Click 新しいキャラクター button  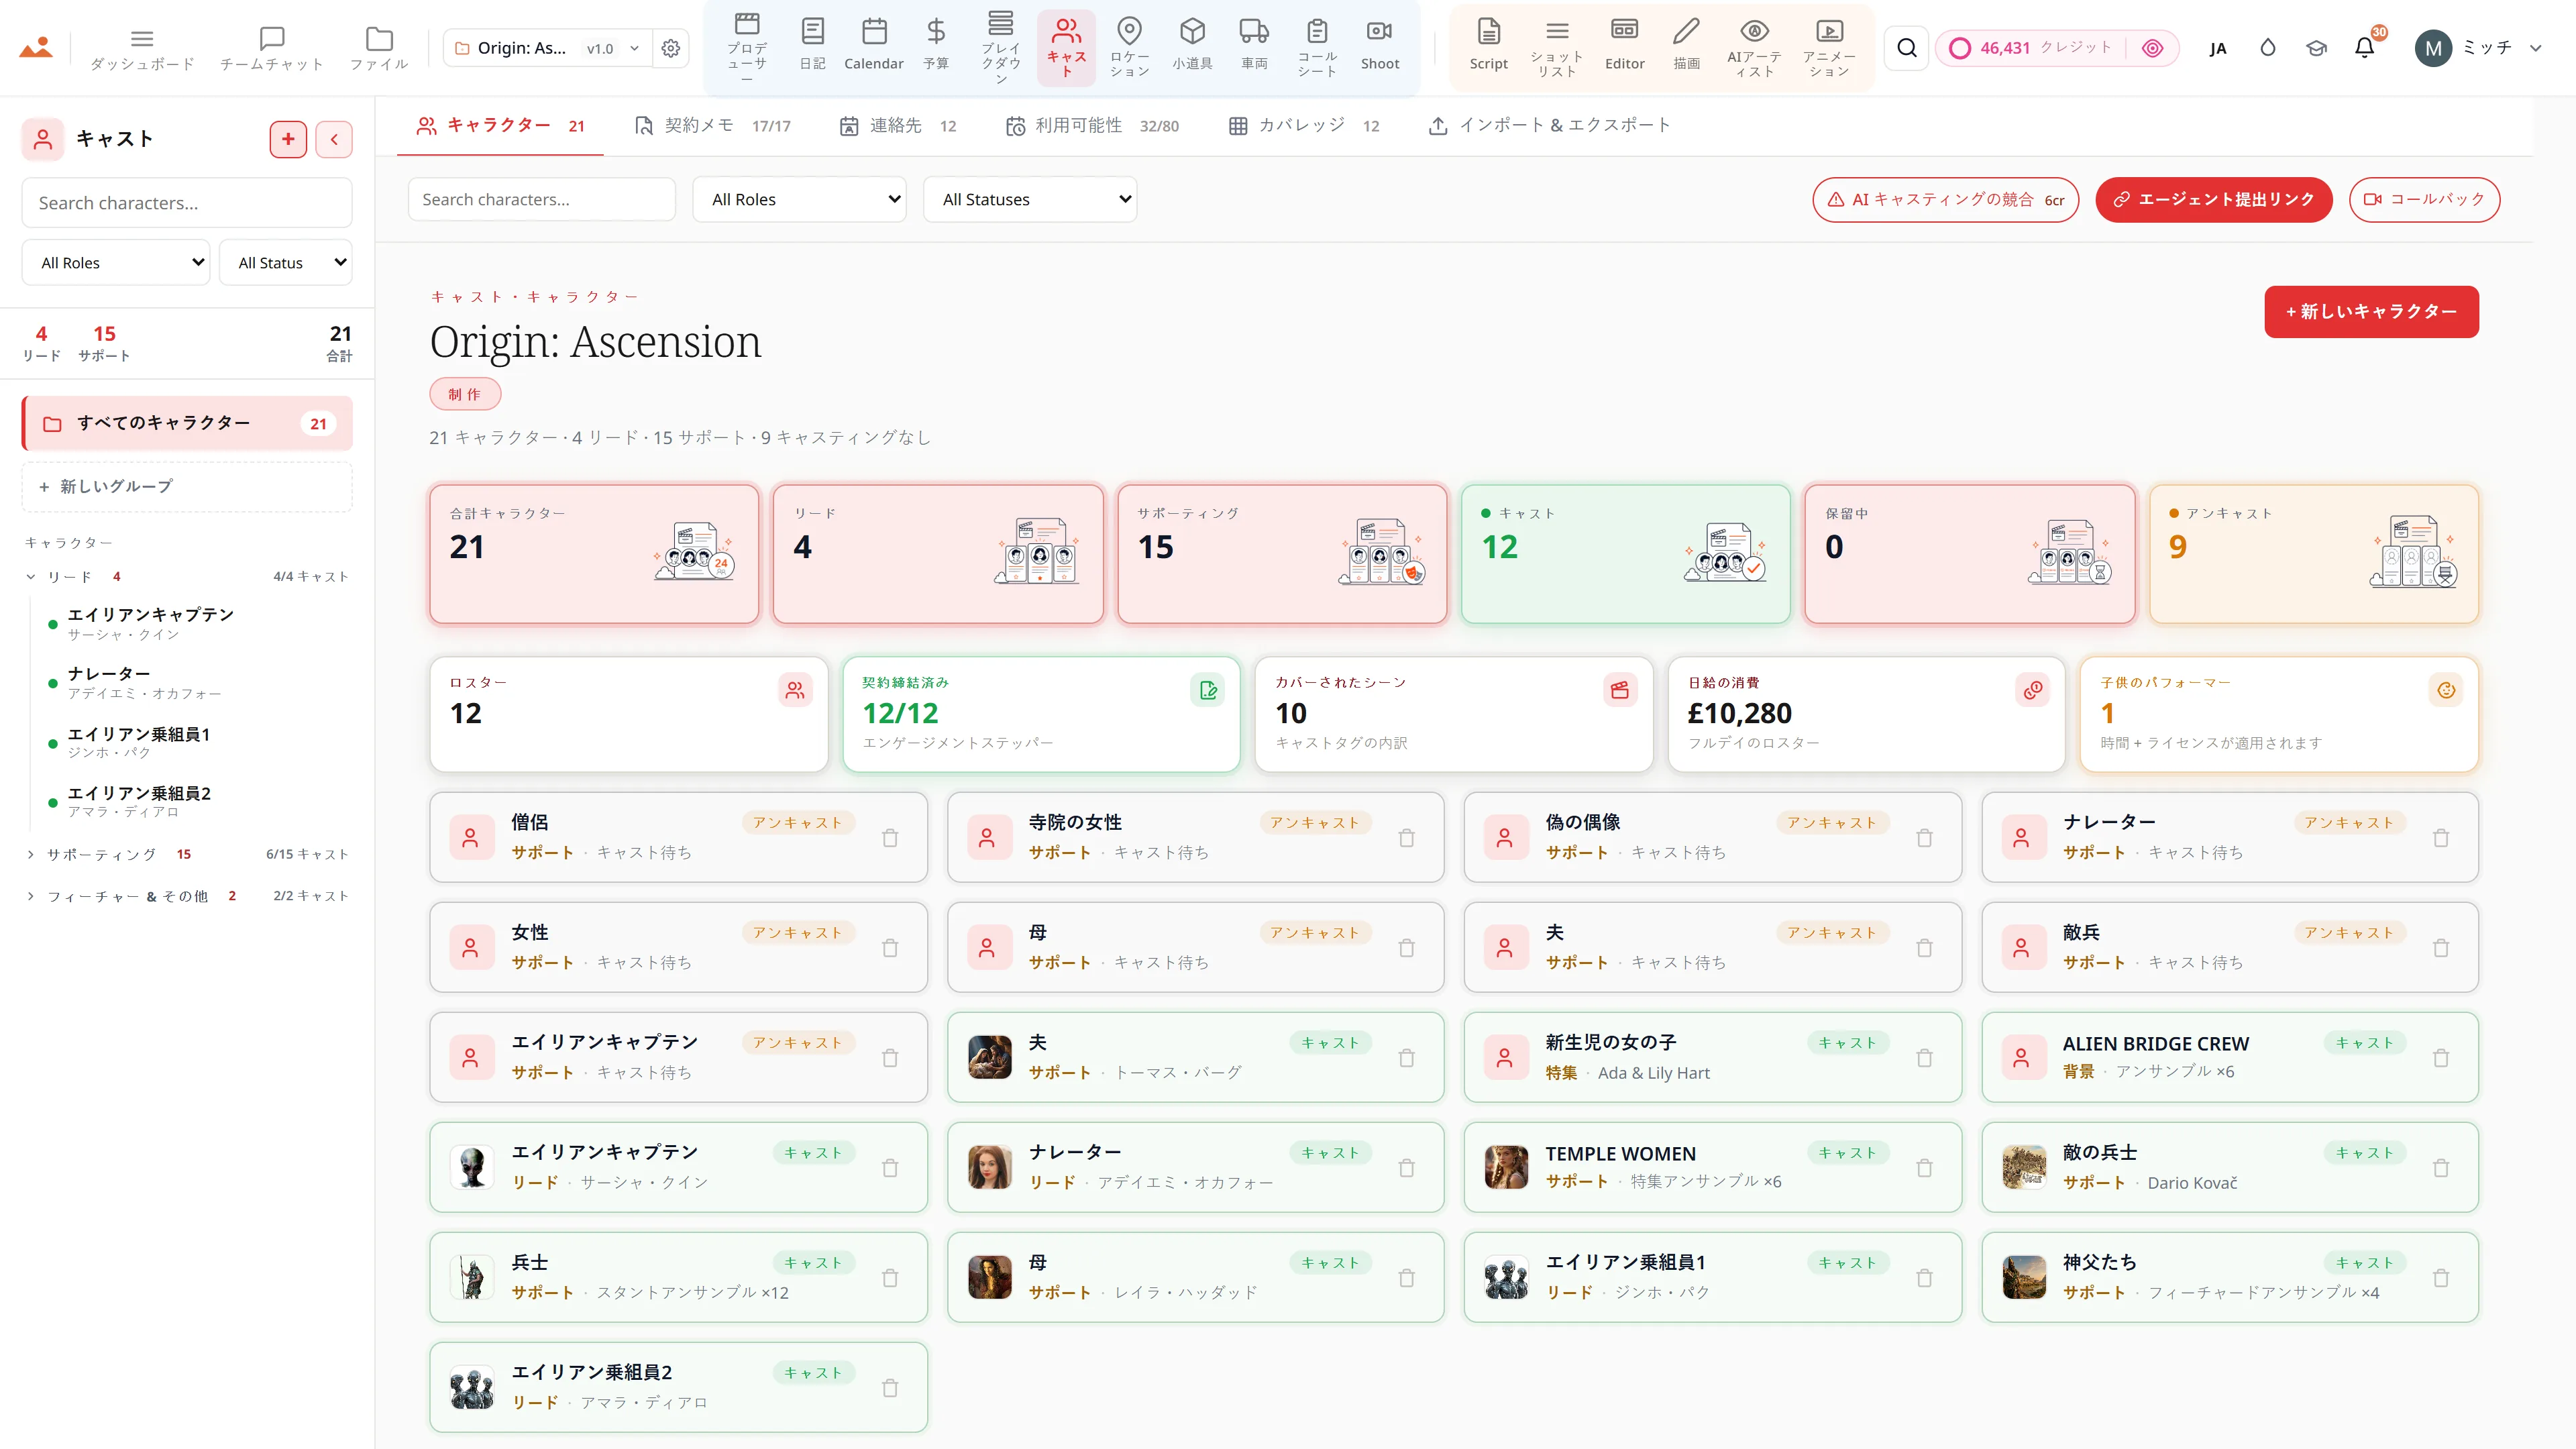tap(2371, 312)
